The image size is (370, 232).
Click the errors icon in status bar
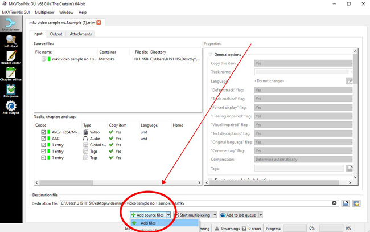point(244,229)
